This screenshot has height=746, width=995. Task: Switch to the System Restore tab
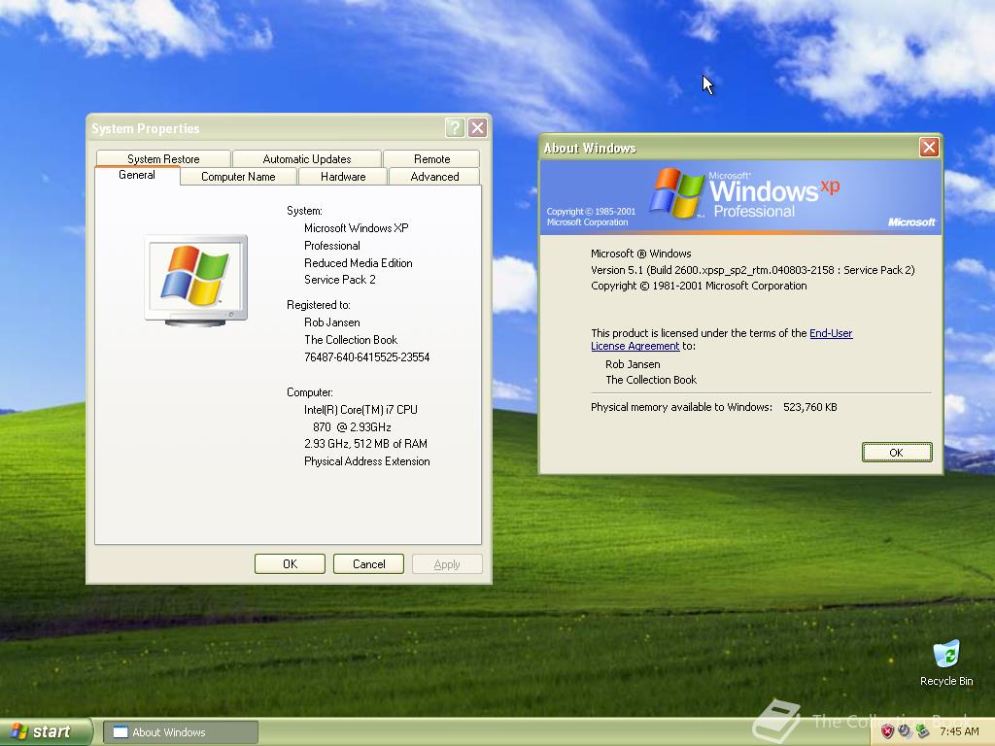click(163, 158)
